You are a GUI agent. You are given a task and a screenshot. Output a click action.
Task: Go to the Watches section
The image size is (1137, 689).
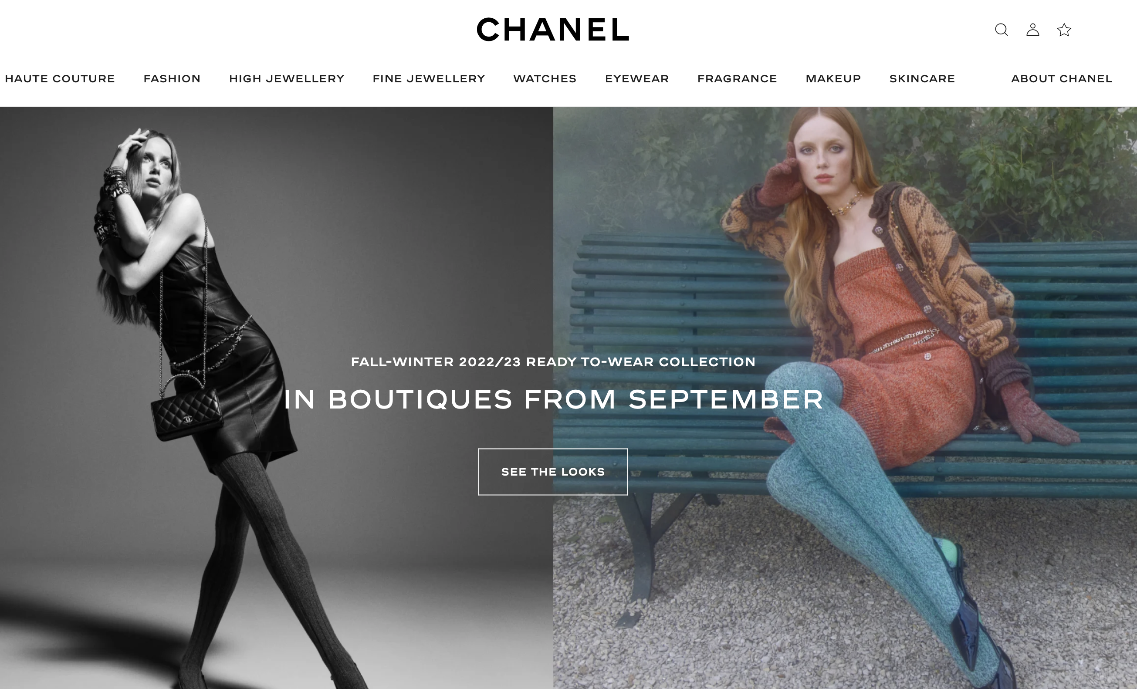coord(545,79)
